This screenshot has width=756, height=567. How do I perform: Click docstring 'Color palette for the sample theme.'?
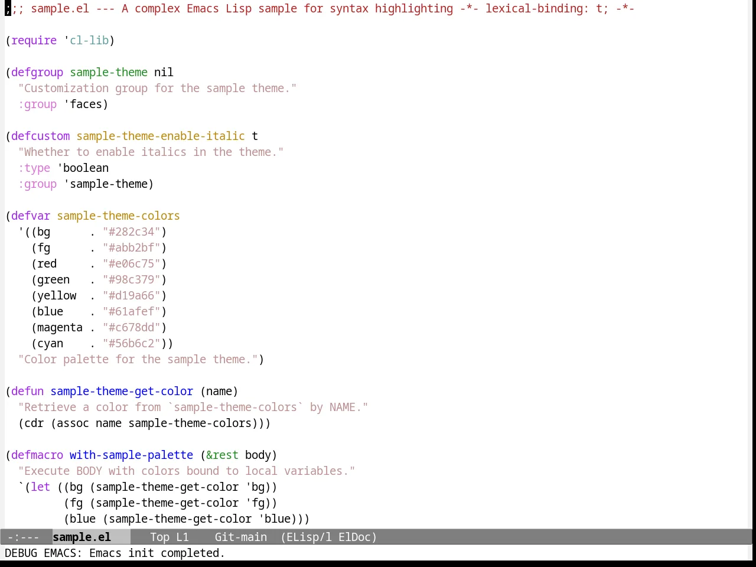(x=138, y=359)
